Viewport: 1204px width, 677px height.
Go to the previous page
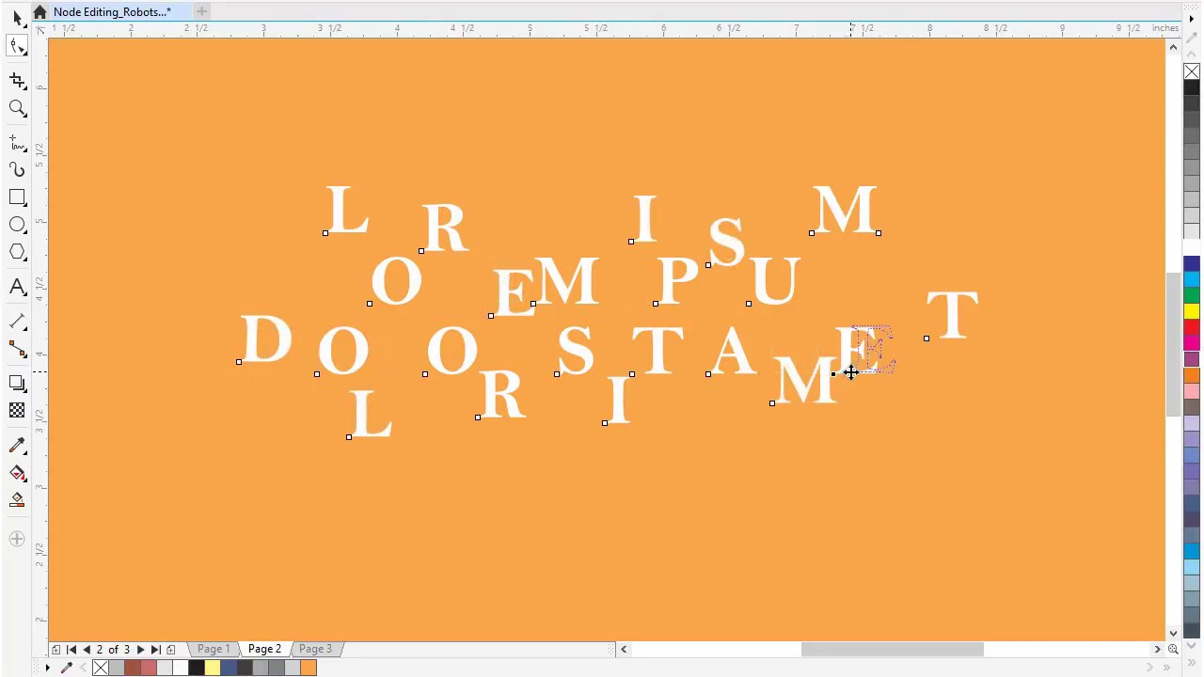pyautogui.click(x=87, y=649)
